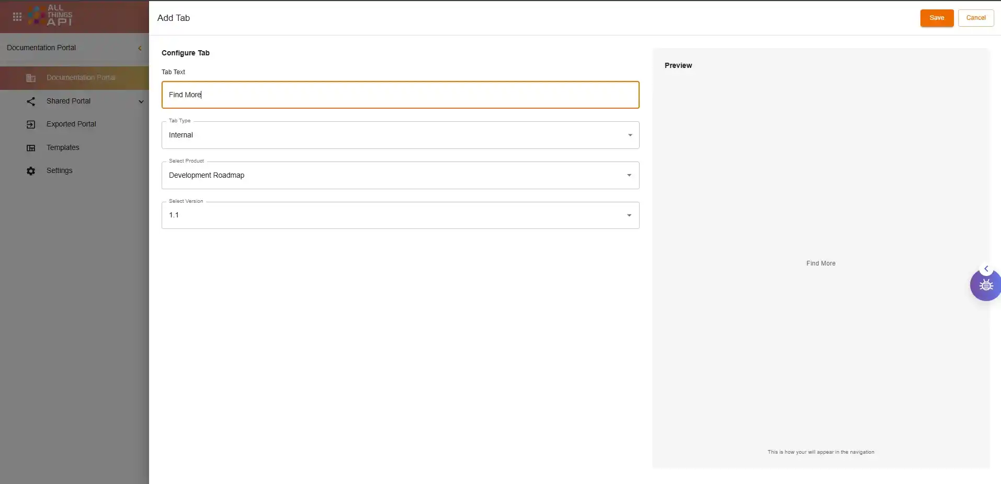The width and height of the screenshot is (1001, 484).
Task: Expand the Shared Portal submenu chevron
Action: click(141, 101)
